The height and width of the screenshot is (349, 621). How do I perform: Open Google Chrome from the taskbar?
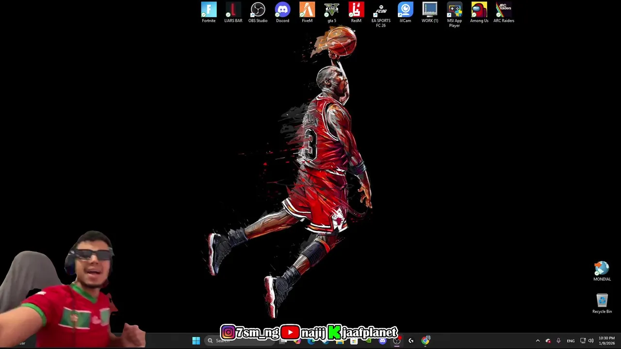[425, 341]
